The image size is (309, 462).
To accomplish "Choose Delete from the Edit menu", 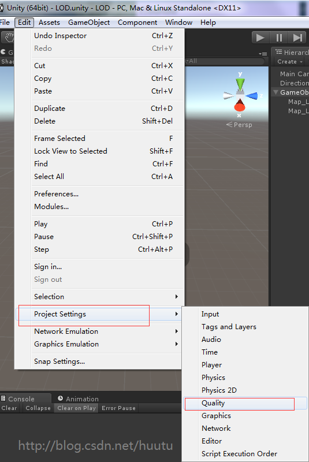I will [99, 121].
